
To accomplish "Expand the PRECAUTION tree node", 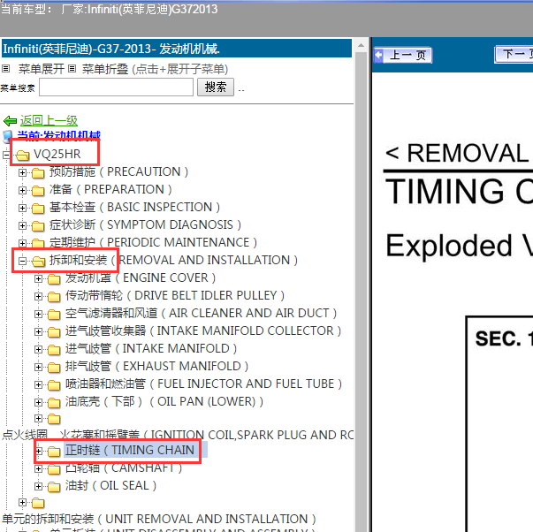I will coord(22,172).
